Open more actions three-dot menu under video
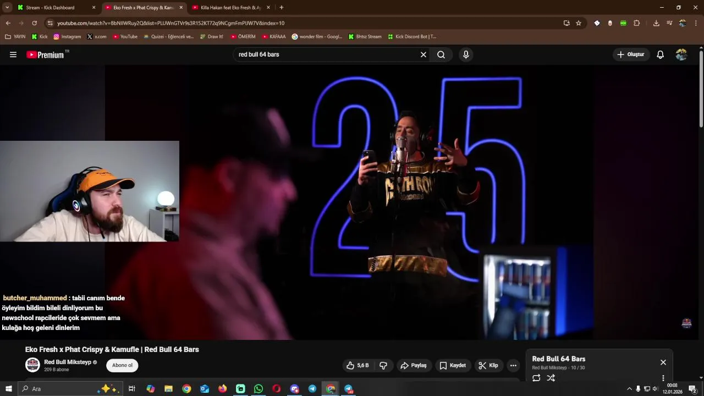This screenshot has height=396, width=704. pyautogui.click(x=513, y=365)
